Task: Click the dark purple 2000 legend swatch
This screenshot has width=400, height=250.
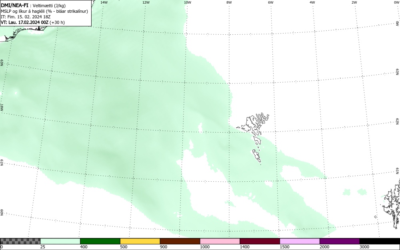Action: click(x=340, y=241)
